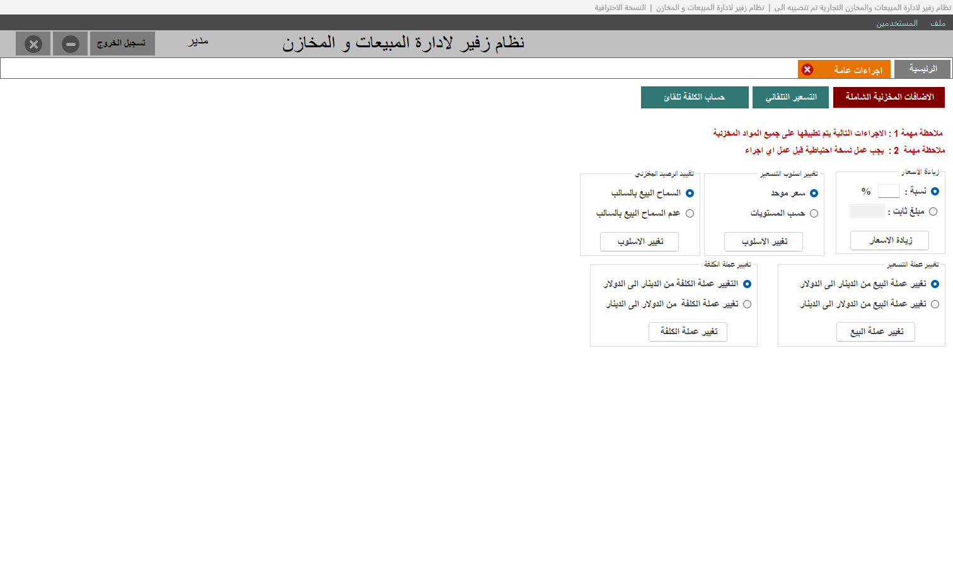Select سعر موحد radio option
The image size is (953, 568).
pos(814,194)
